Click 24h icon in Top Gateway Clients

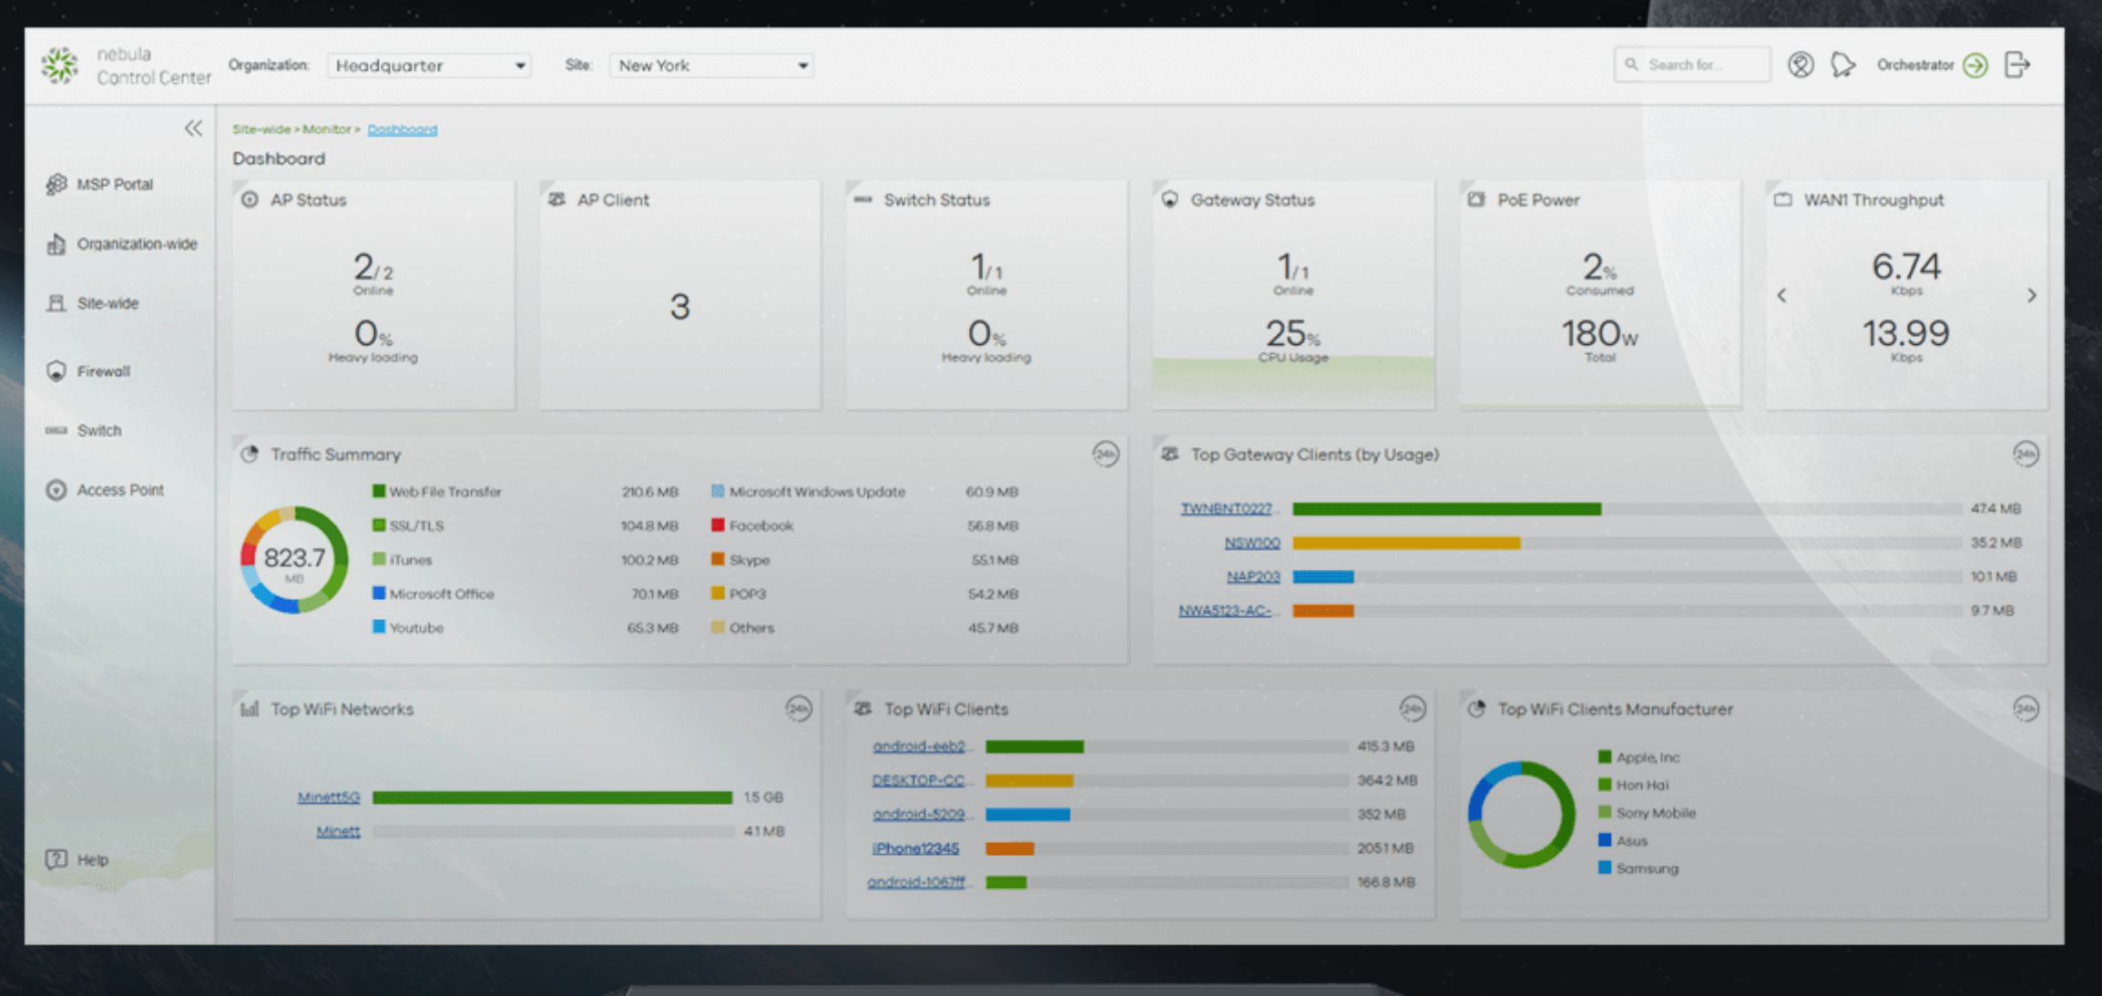[2025, 454]
